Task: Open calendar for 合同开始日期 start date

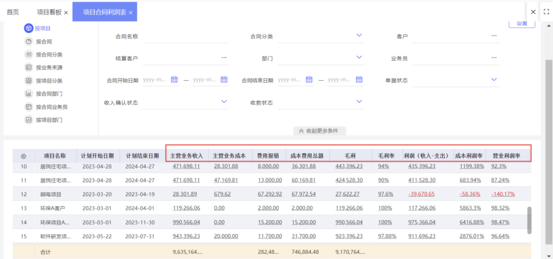Action: [x=174, y=80]
